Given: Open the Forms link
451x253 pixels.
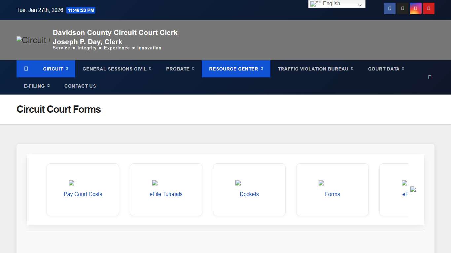Looking at the screenshot, I should pos(332,194).
